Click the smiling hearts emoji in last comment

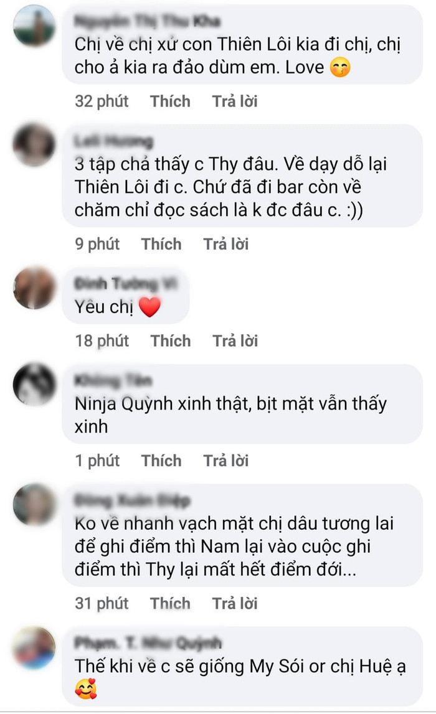click(x=86, y=688)
